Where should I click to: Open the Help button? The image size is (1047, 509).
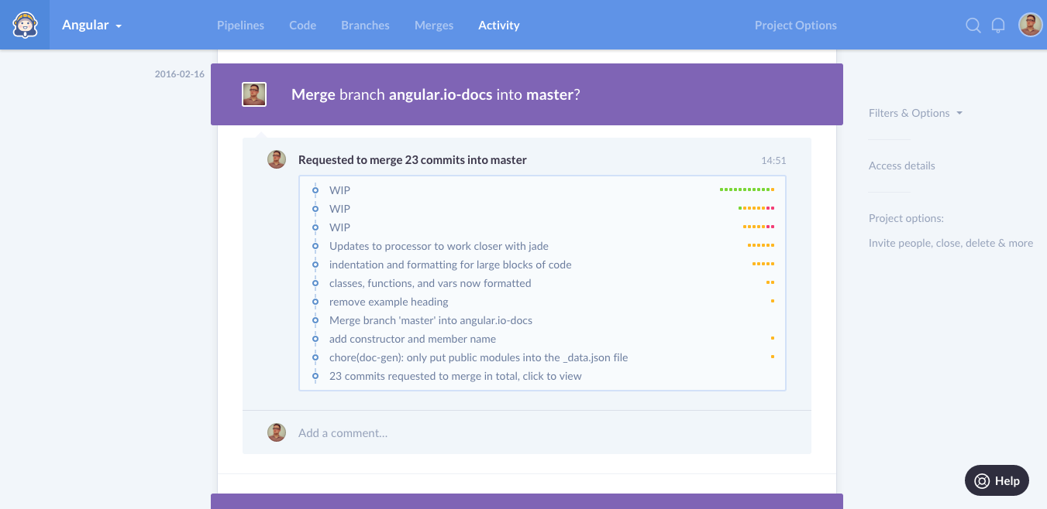[997, 480]
